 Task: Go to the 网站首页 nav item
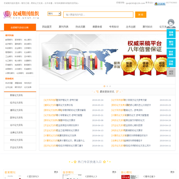click(x=47, y=27)
